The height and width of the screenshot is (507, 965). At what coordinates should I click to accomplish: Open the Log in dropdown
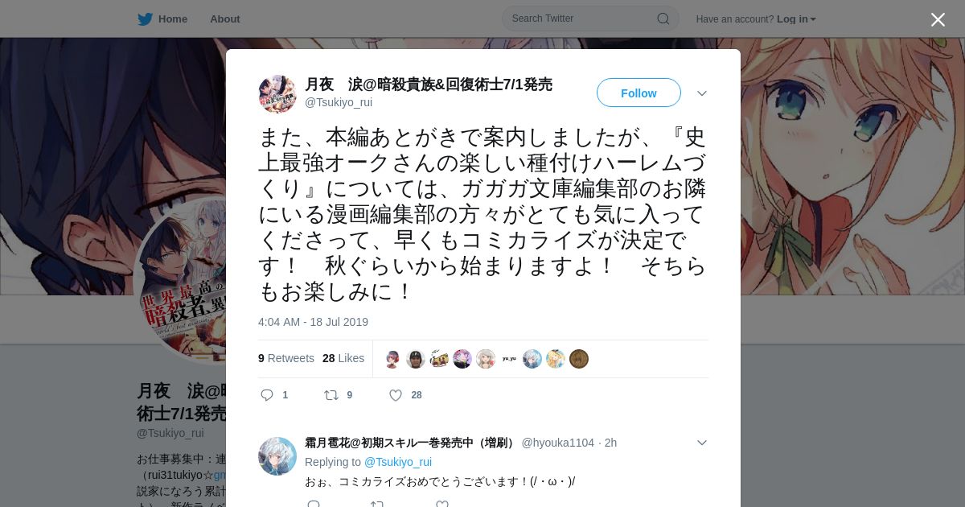click(796, 19)
